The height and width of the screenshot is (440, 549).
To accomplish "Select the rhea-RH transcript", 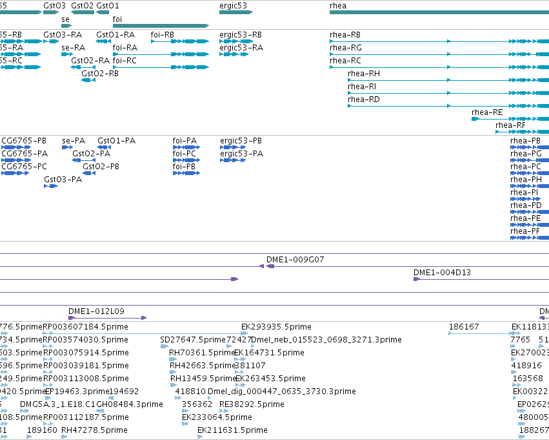I will (x=448, y=80).
